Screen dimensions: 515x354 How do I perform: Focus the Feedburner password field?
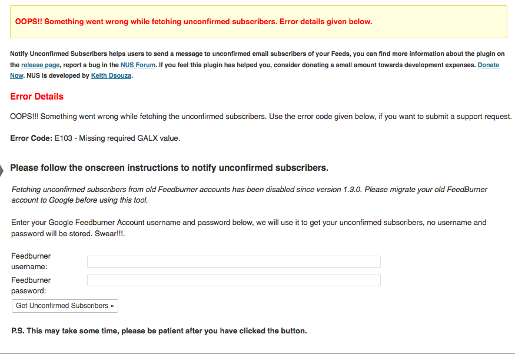click(x=234, y=280)
